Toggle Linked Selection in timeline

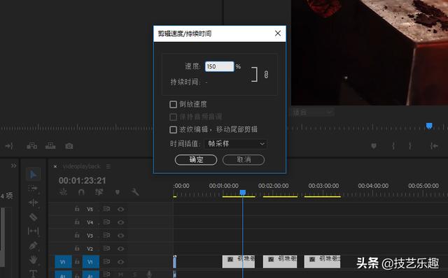point(99,192)
